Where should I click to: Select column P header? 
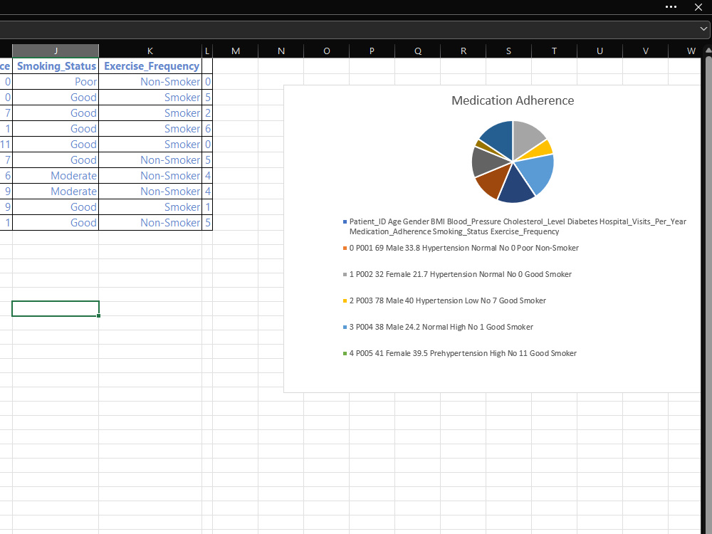[x=372, y=51]
